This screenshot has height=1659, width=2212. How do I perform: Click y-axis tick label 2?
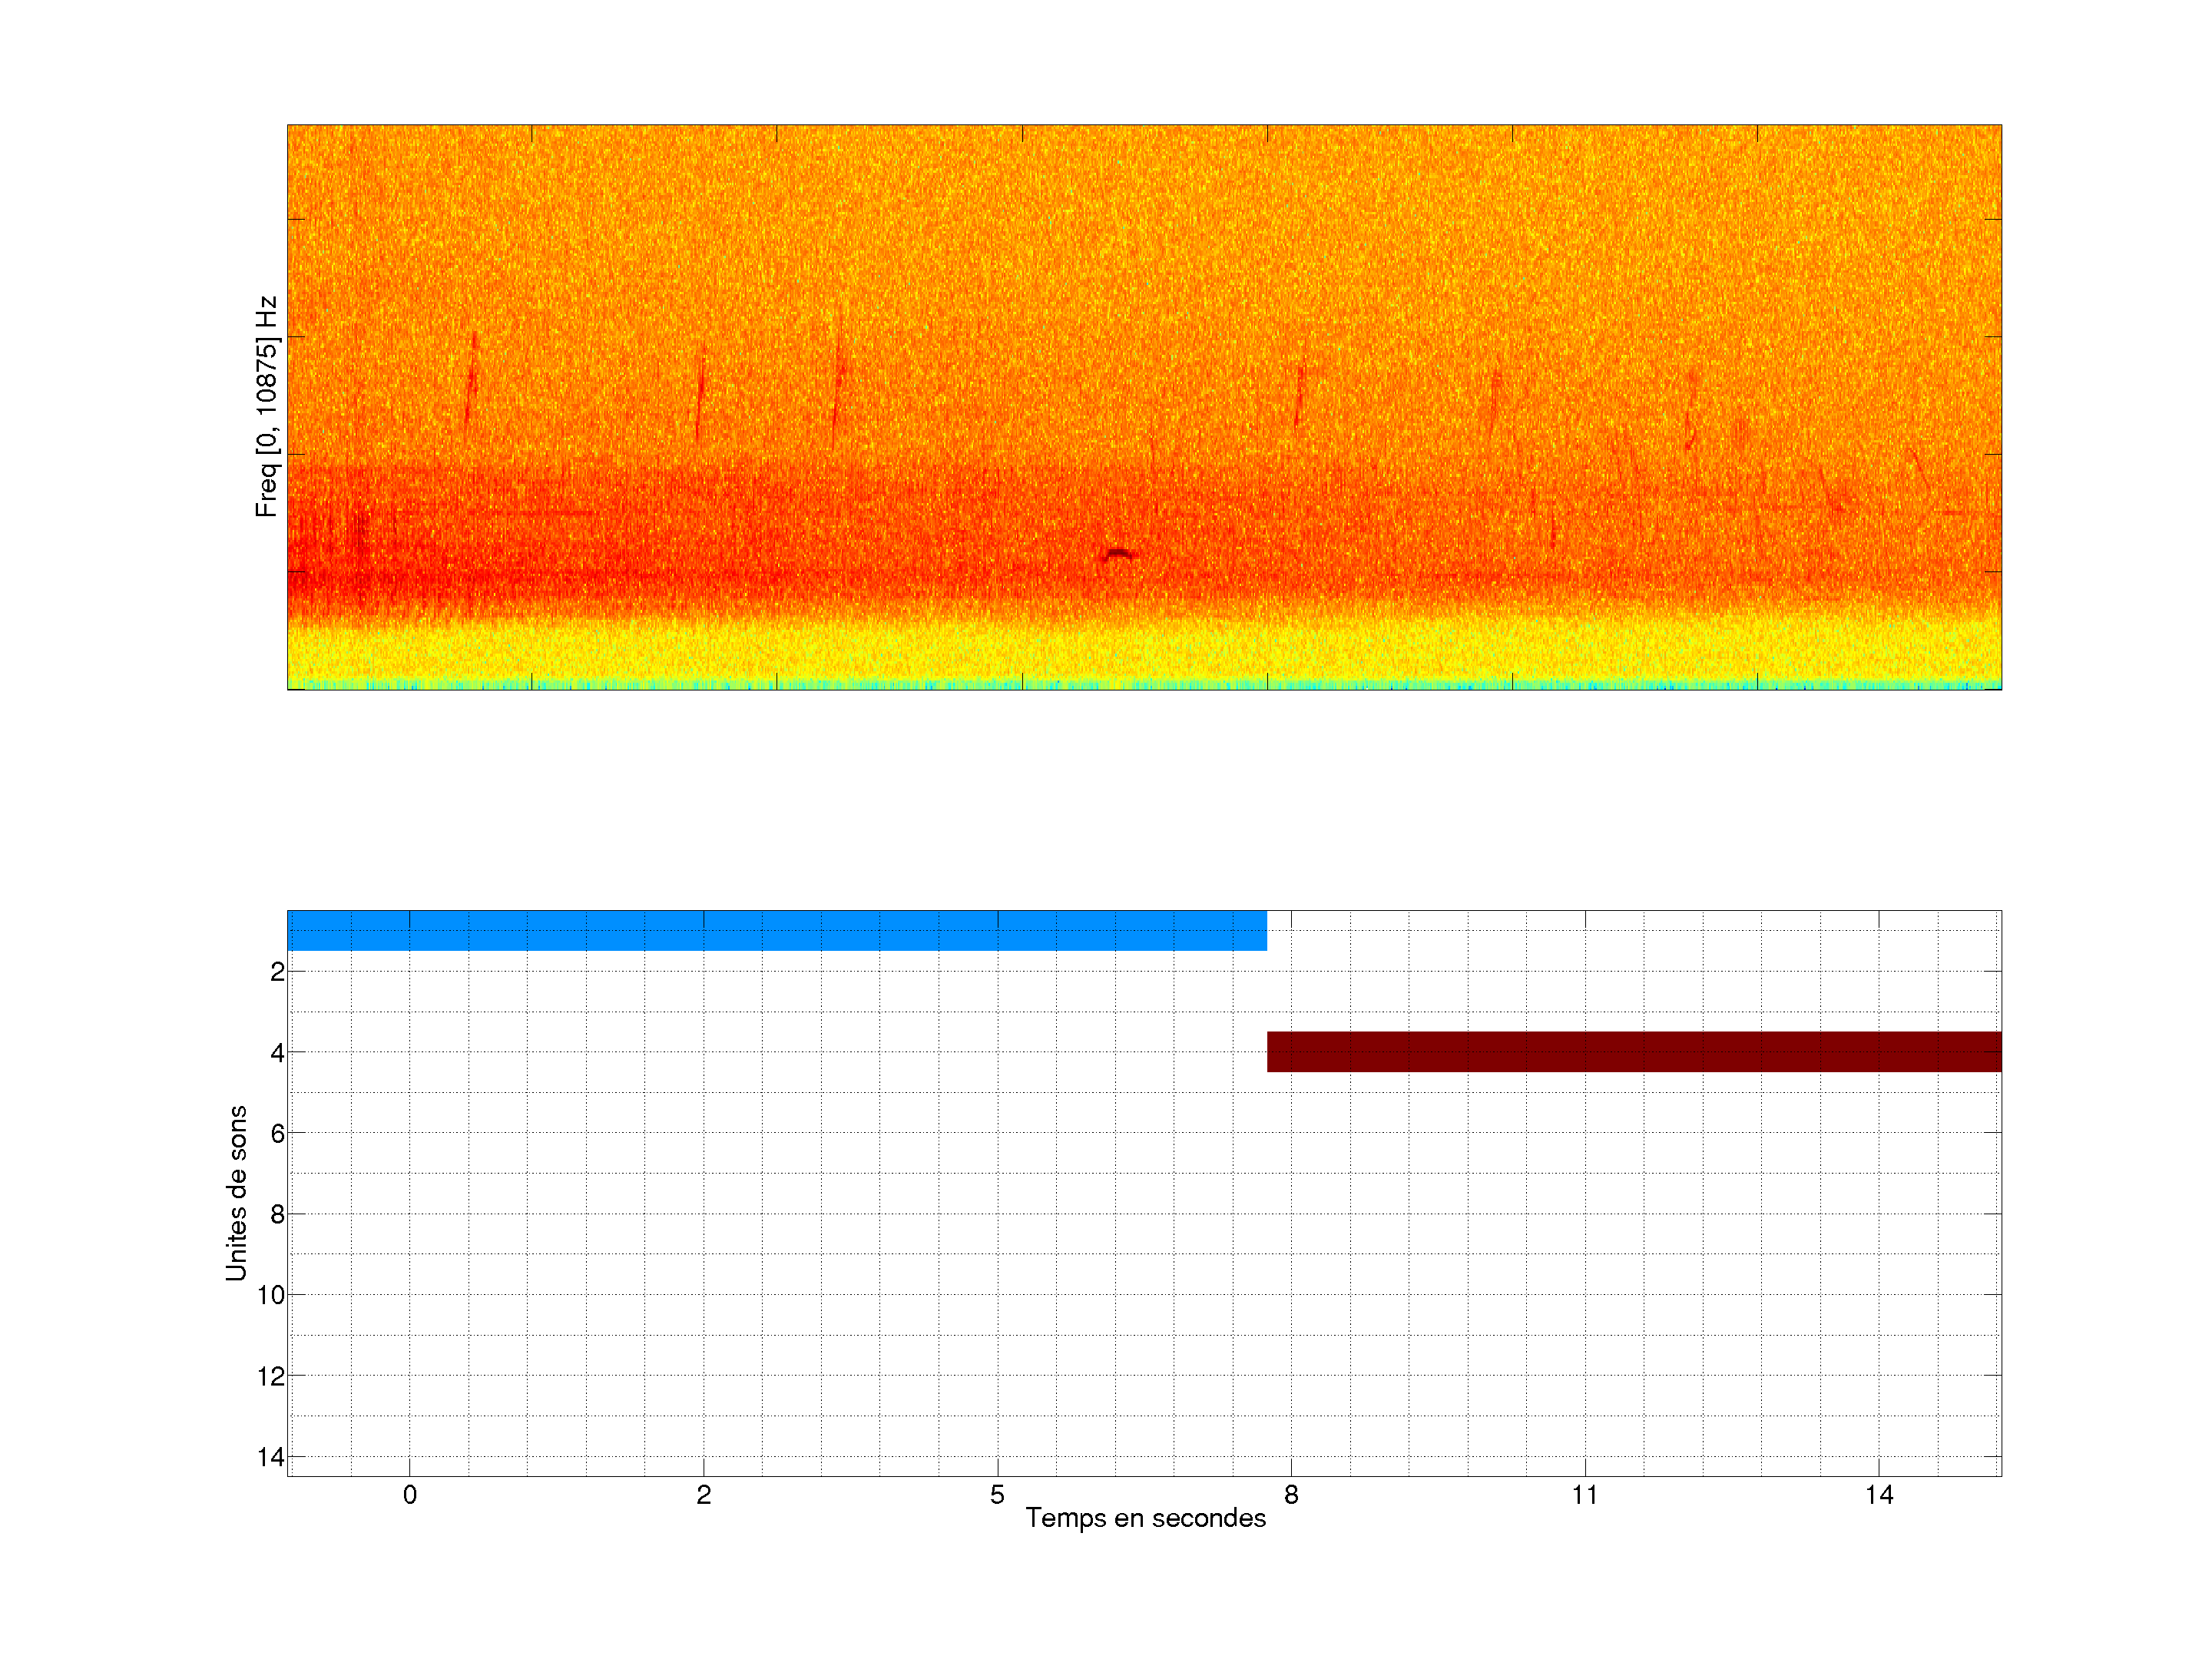coord(277,972)
